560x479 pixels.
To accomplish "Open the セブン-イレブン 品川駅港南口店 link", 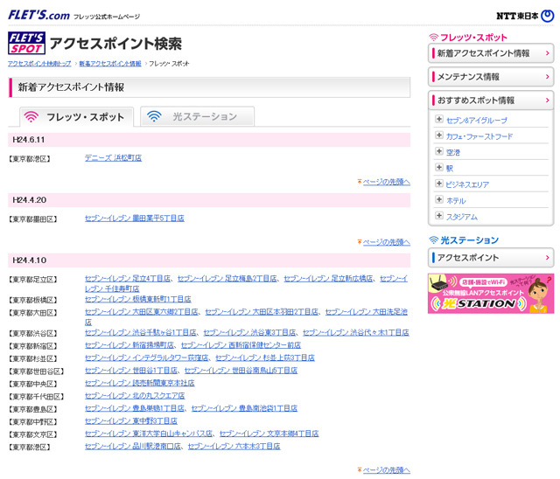I will click(x=133, y=446).
